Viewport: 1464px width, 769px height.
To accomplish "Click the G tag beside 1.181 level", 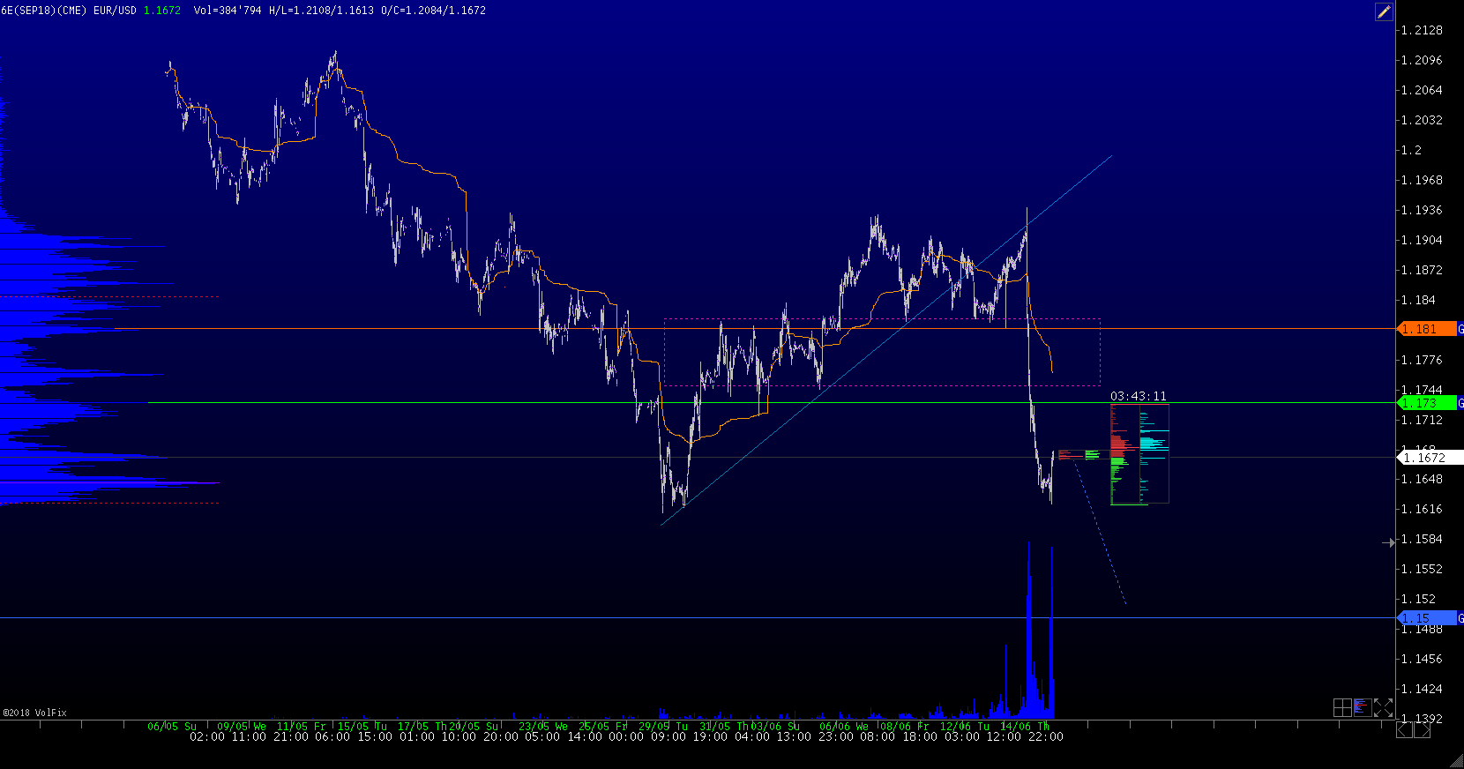I will click(x=1460, y=329).
